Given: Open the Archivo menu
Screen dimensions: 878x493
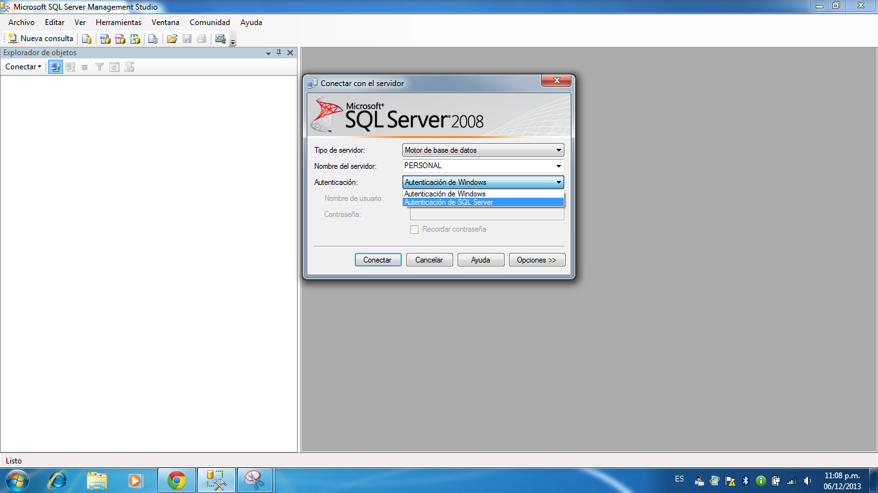Looking at the screenshot, I should pyautogui.click(x=21, y=22).
